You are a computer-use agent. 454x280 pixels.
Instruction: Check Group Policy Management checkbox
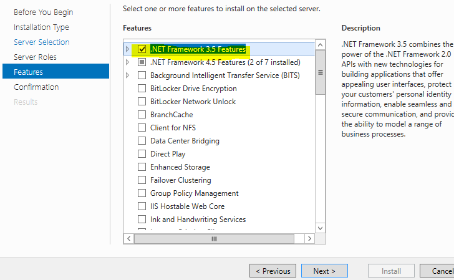pyautogui.click(x=142, y=193)
